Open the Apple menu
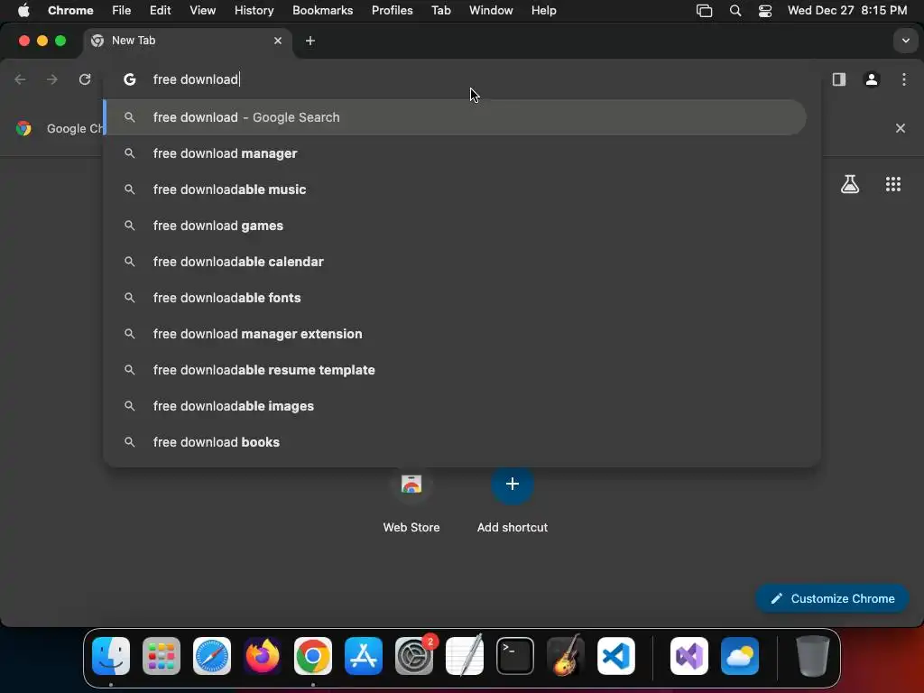Image resolution: width=924 pixels, height=693 pixels. click(x=23, y=11)
